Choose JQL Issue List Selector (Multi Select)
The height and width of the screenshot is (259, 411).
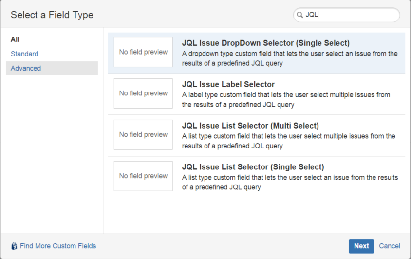[250, 126]
